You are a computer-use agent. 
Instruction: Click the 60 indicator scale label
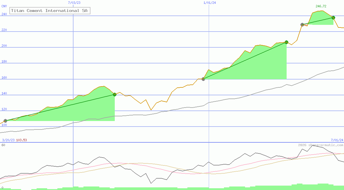(x=3, y=145)
